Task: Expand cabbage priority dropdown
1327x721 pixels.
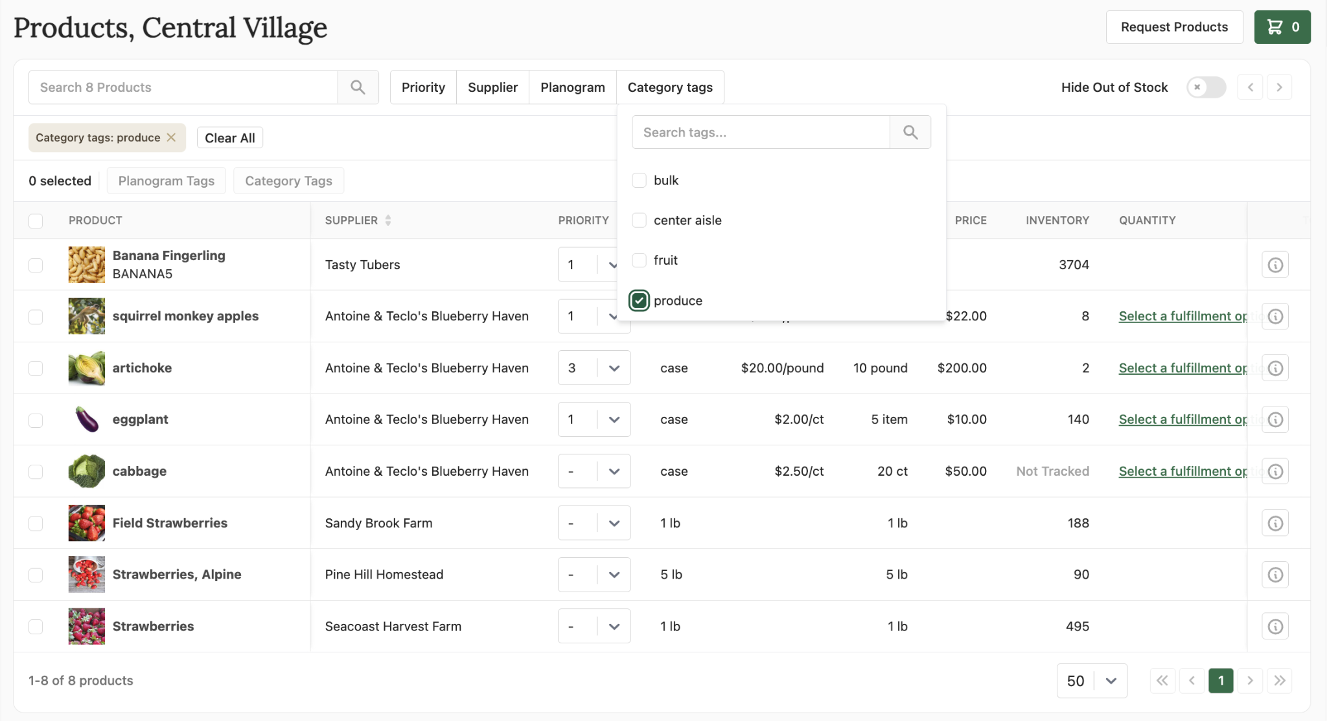Action: coord(614,472)
